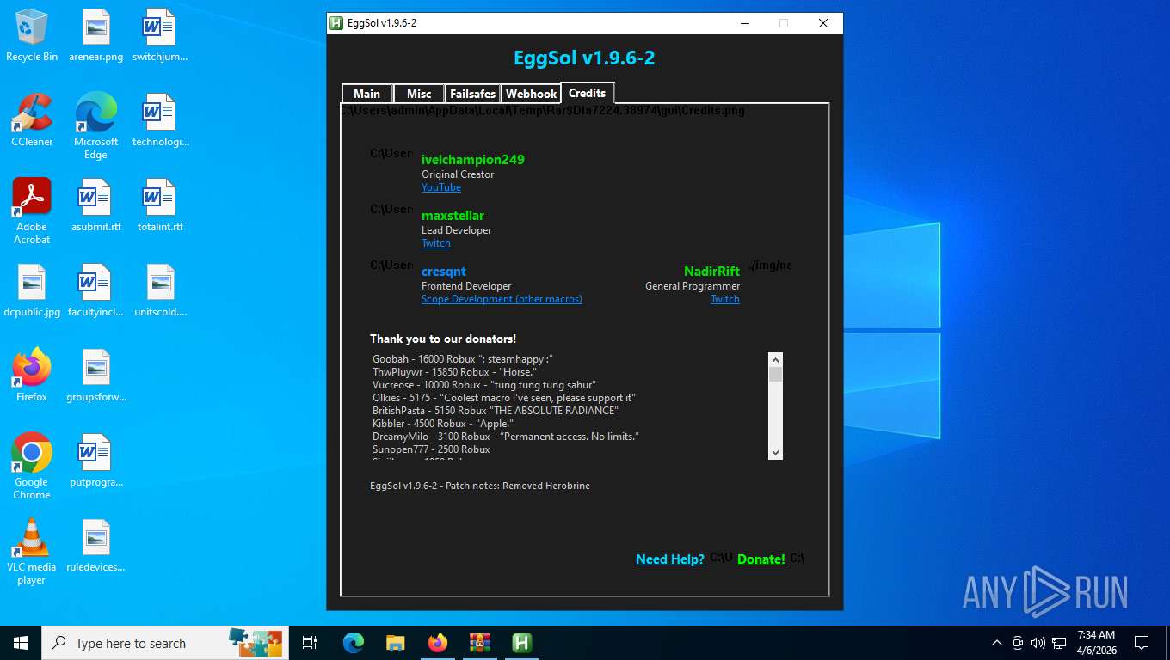This screenshot has height=660, width=1170.
Task: Open Scope Development (other macros) link
Action: (502, 299)
